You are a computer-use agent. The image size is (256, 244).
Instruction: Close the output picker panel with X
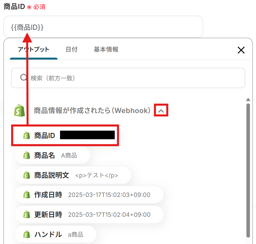[x=241, y=50]
